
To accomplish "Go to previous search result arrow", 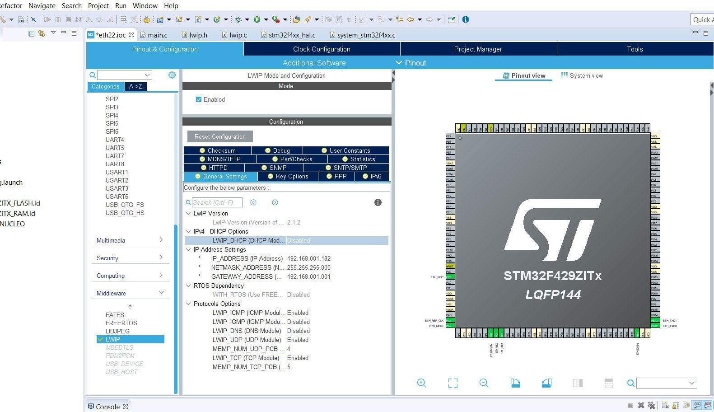I will pyautogui.click(x=253, y=202).
